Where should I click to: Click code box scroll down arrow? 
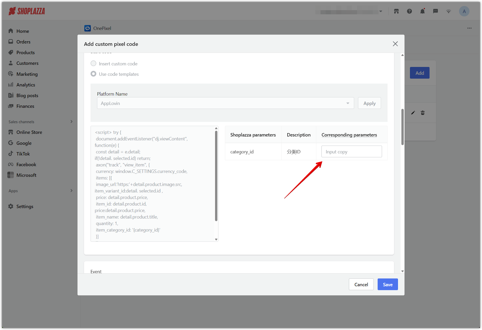pyautogui.click(x=216, y=240)
